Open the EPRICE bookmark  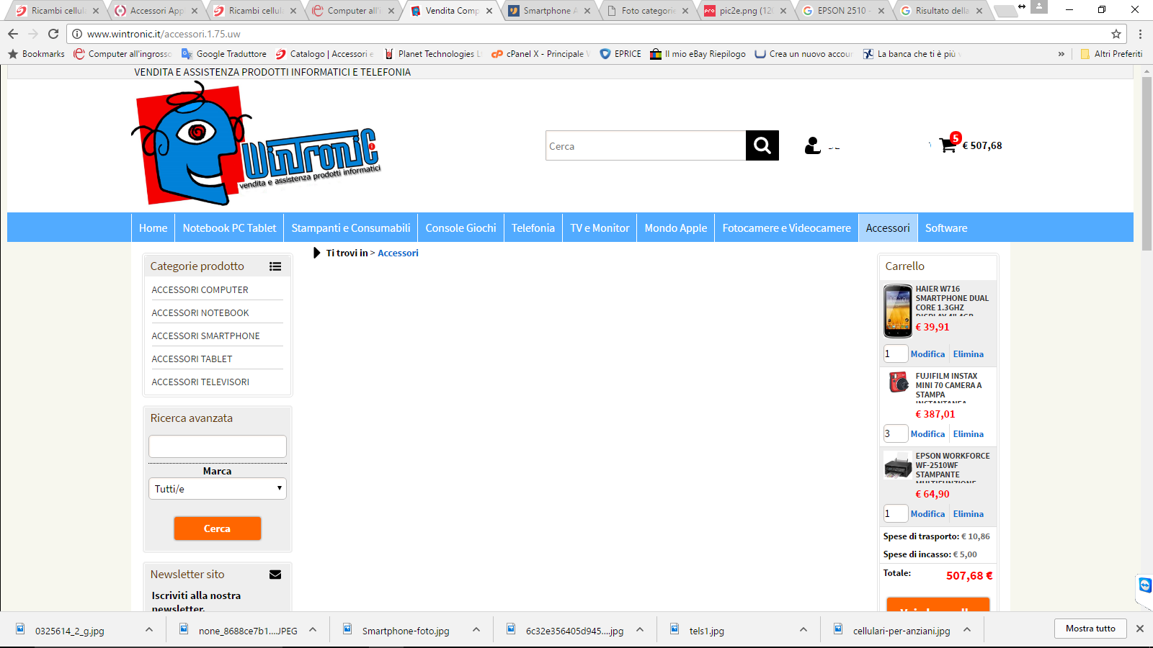tap(620, 54)
